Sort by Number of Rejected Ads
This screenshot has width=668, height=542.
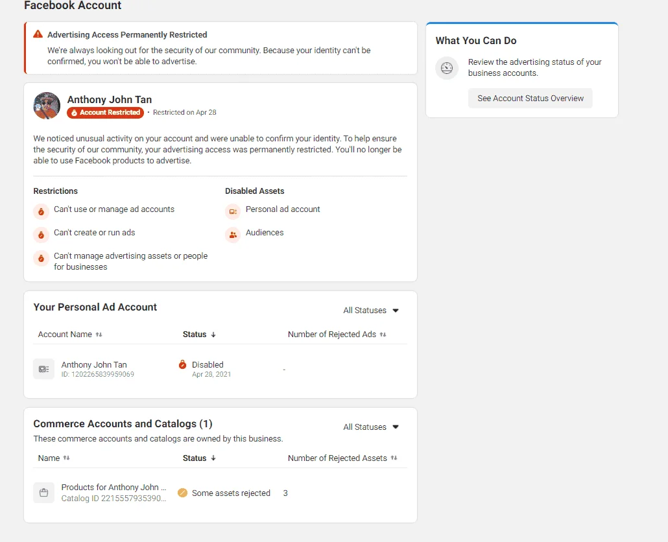click(x=337, y=335)
